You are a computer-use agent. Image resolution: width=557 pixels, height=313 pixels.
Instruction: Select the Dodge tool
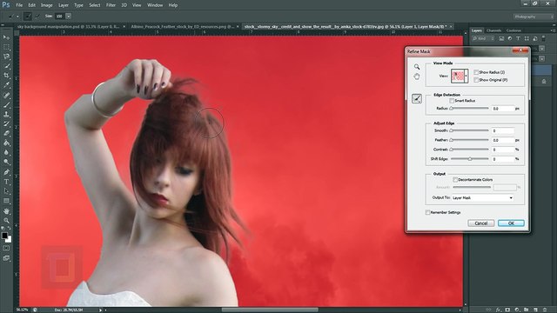[x=6, y=163]
